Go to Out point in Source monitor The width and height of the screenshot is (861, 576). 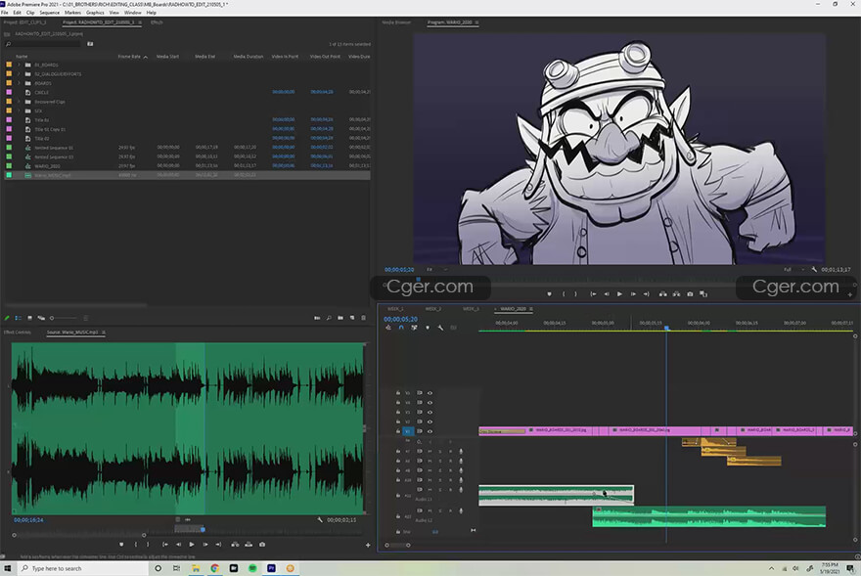point(218,545)
